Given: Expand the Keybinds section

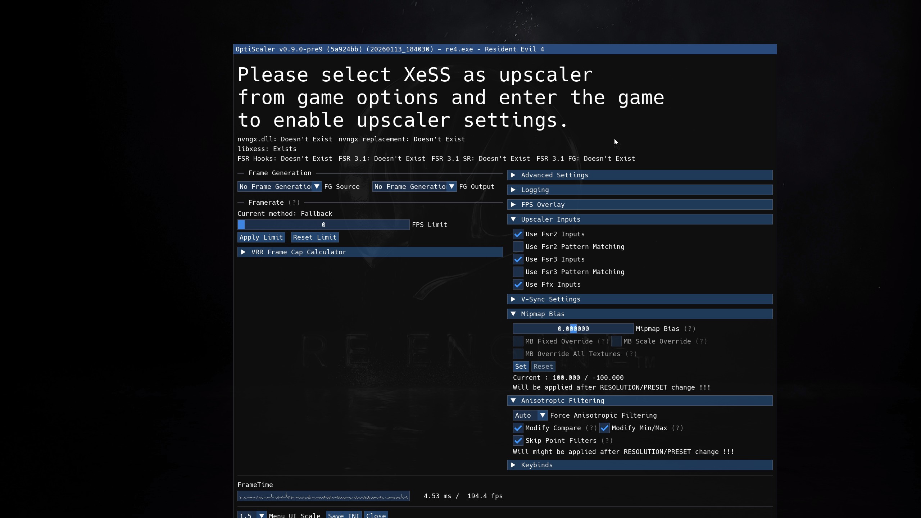Looking at the screenshot, I should click(x=640, y=465).
